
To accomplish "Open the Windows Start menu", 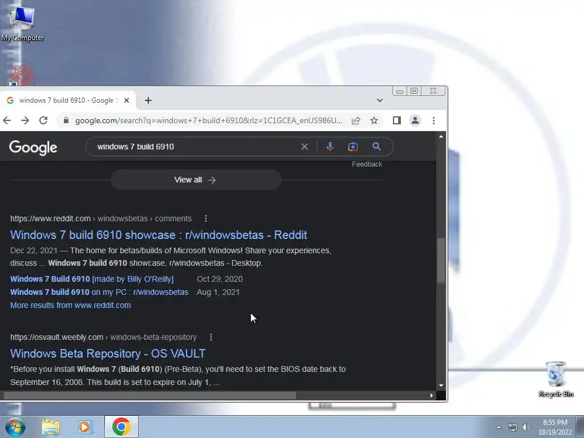I will point(15,427).
